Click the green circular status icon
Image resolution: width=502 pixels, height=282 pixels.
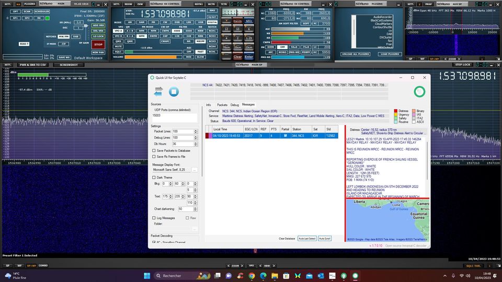click(419, 92)
